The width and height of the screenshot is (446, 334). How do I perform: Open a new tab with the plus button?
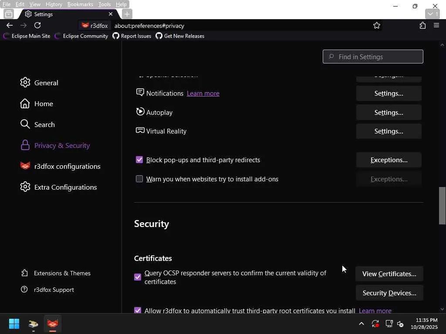(x=127, y=14)
